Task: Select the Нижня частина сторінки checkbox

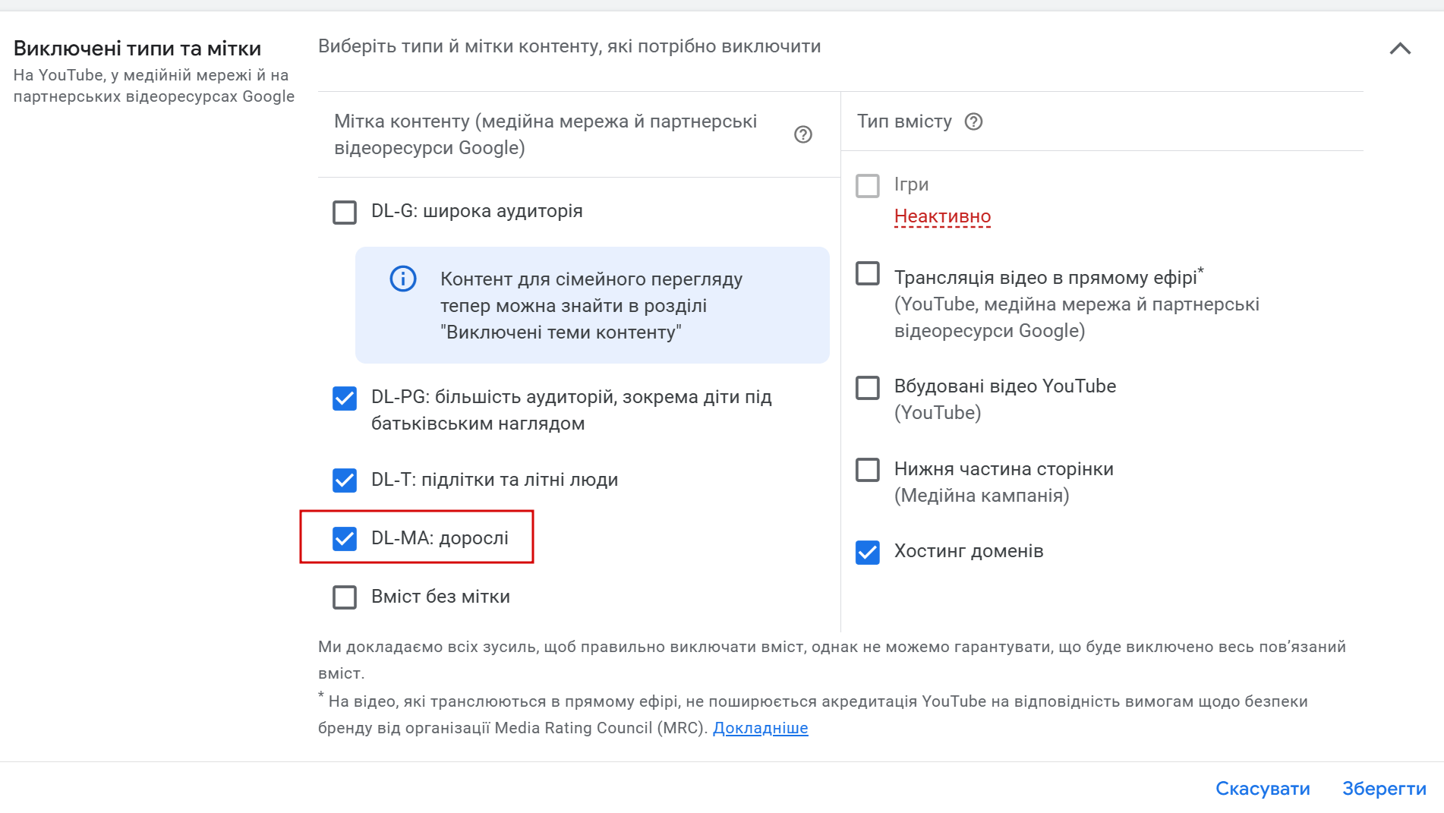Action: pos(868,470)
